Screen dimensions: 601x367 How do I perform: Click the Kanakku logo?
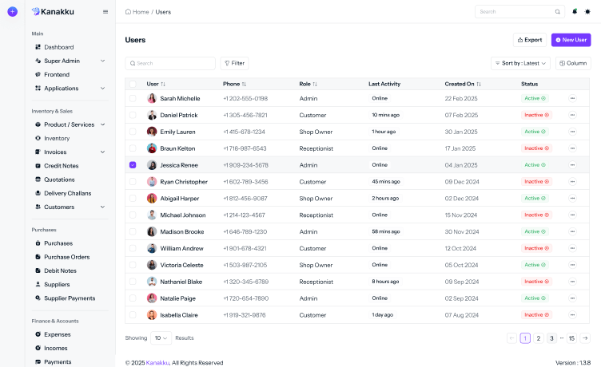point(53,12)
